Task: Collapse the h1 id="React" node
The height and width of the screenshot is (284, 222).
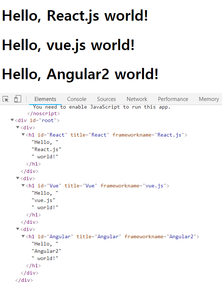Action: tap(23, 135)
